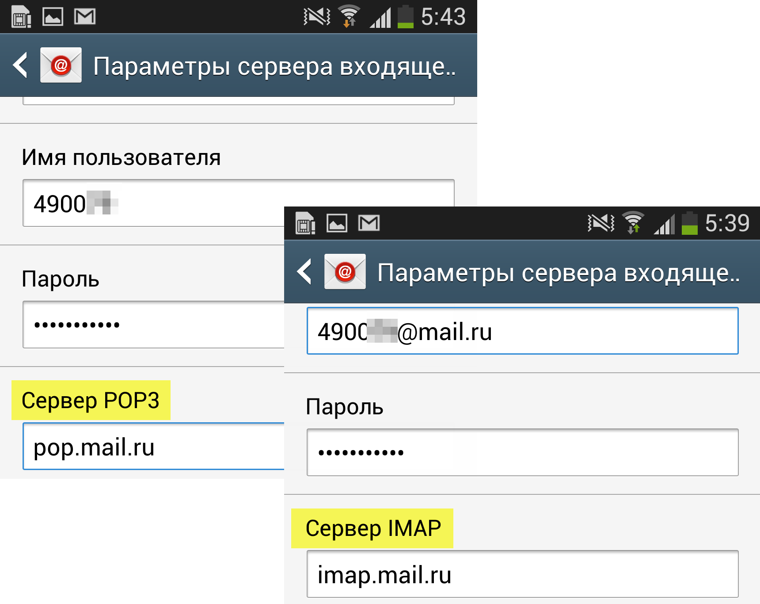Tap signal strength icon in 5:39 status bar
Image resolution: width=760 pixels, height=604 pixels.
(x=665, y=224)
